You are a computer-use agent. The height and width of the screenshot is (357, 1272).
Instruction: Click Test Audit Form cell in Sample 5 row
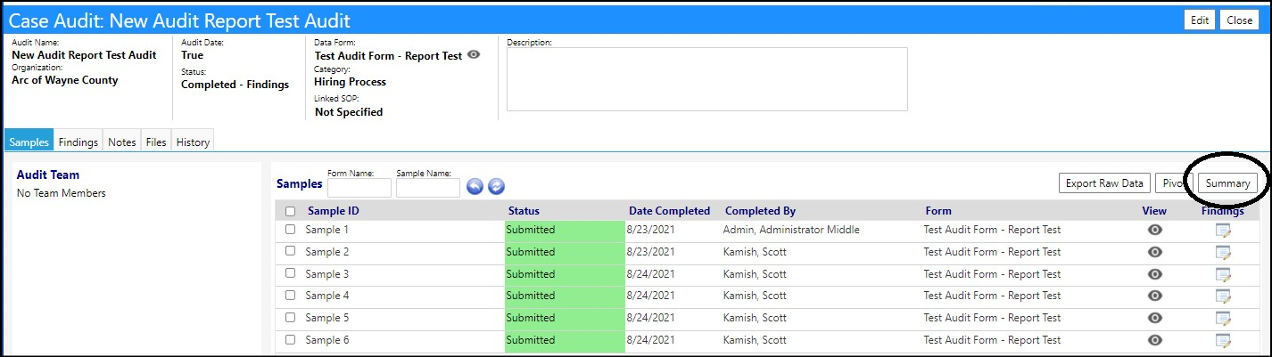[x=992, y=318]
